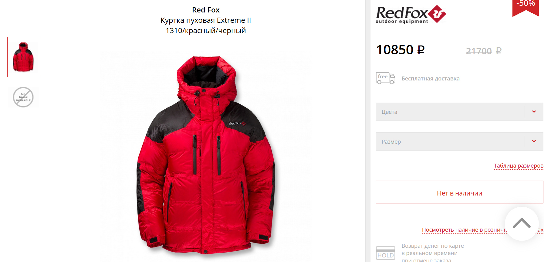The image size is (544, 262).
Task: Click the red chevron on Цвета field
Action: 534,112
